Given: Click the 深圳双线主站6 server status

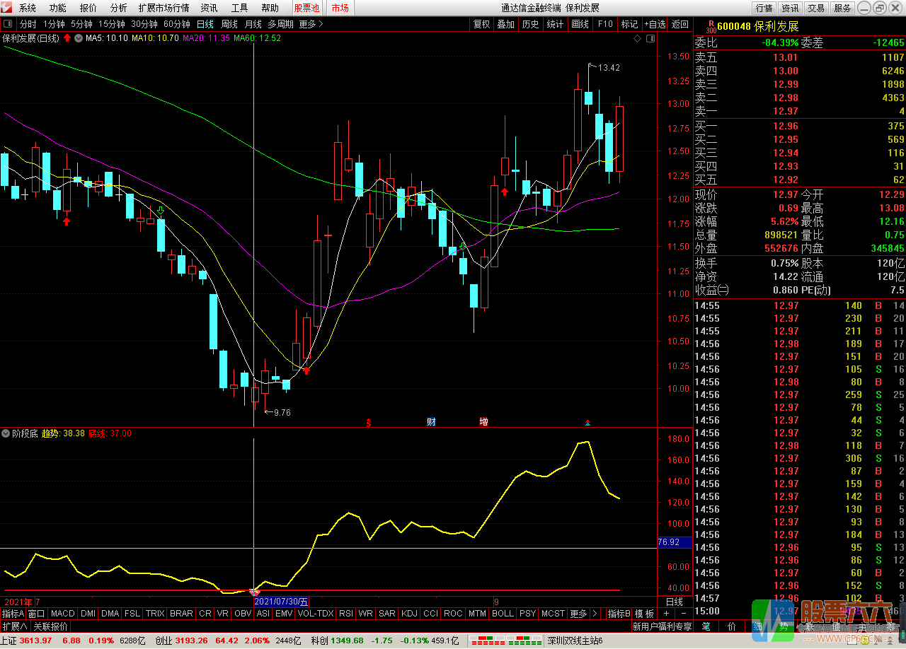Looking at the screenshot, I should point(575,641).
